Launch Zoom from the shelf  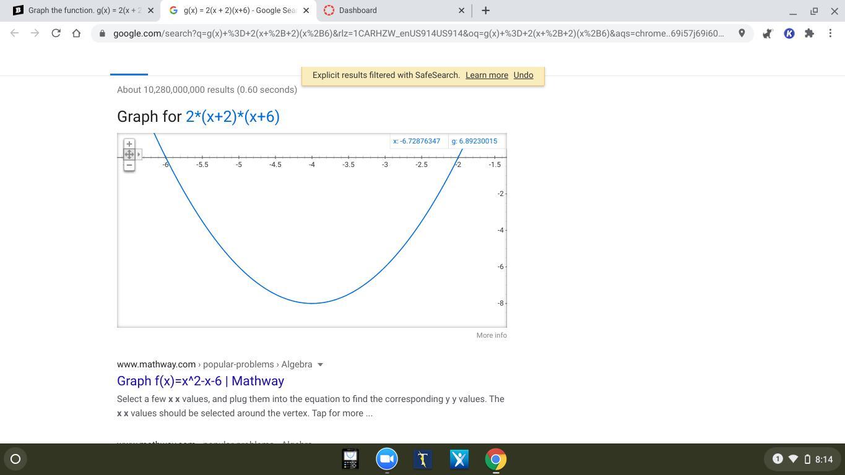pos(387,459)
